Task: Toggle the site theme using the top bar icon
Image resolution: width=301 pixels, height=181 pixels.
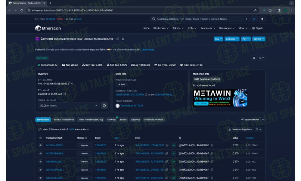Action: [254, 19]
